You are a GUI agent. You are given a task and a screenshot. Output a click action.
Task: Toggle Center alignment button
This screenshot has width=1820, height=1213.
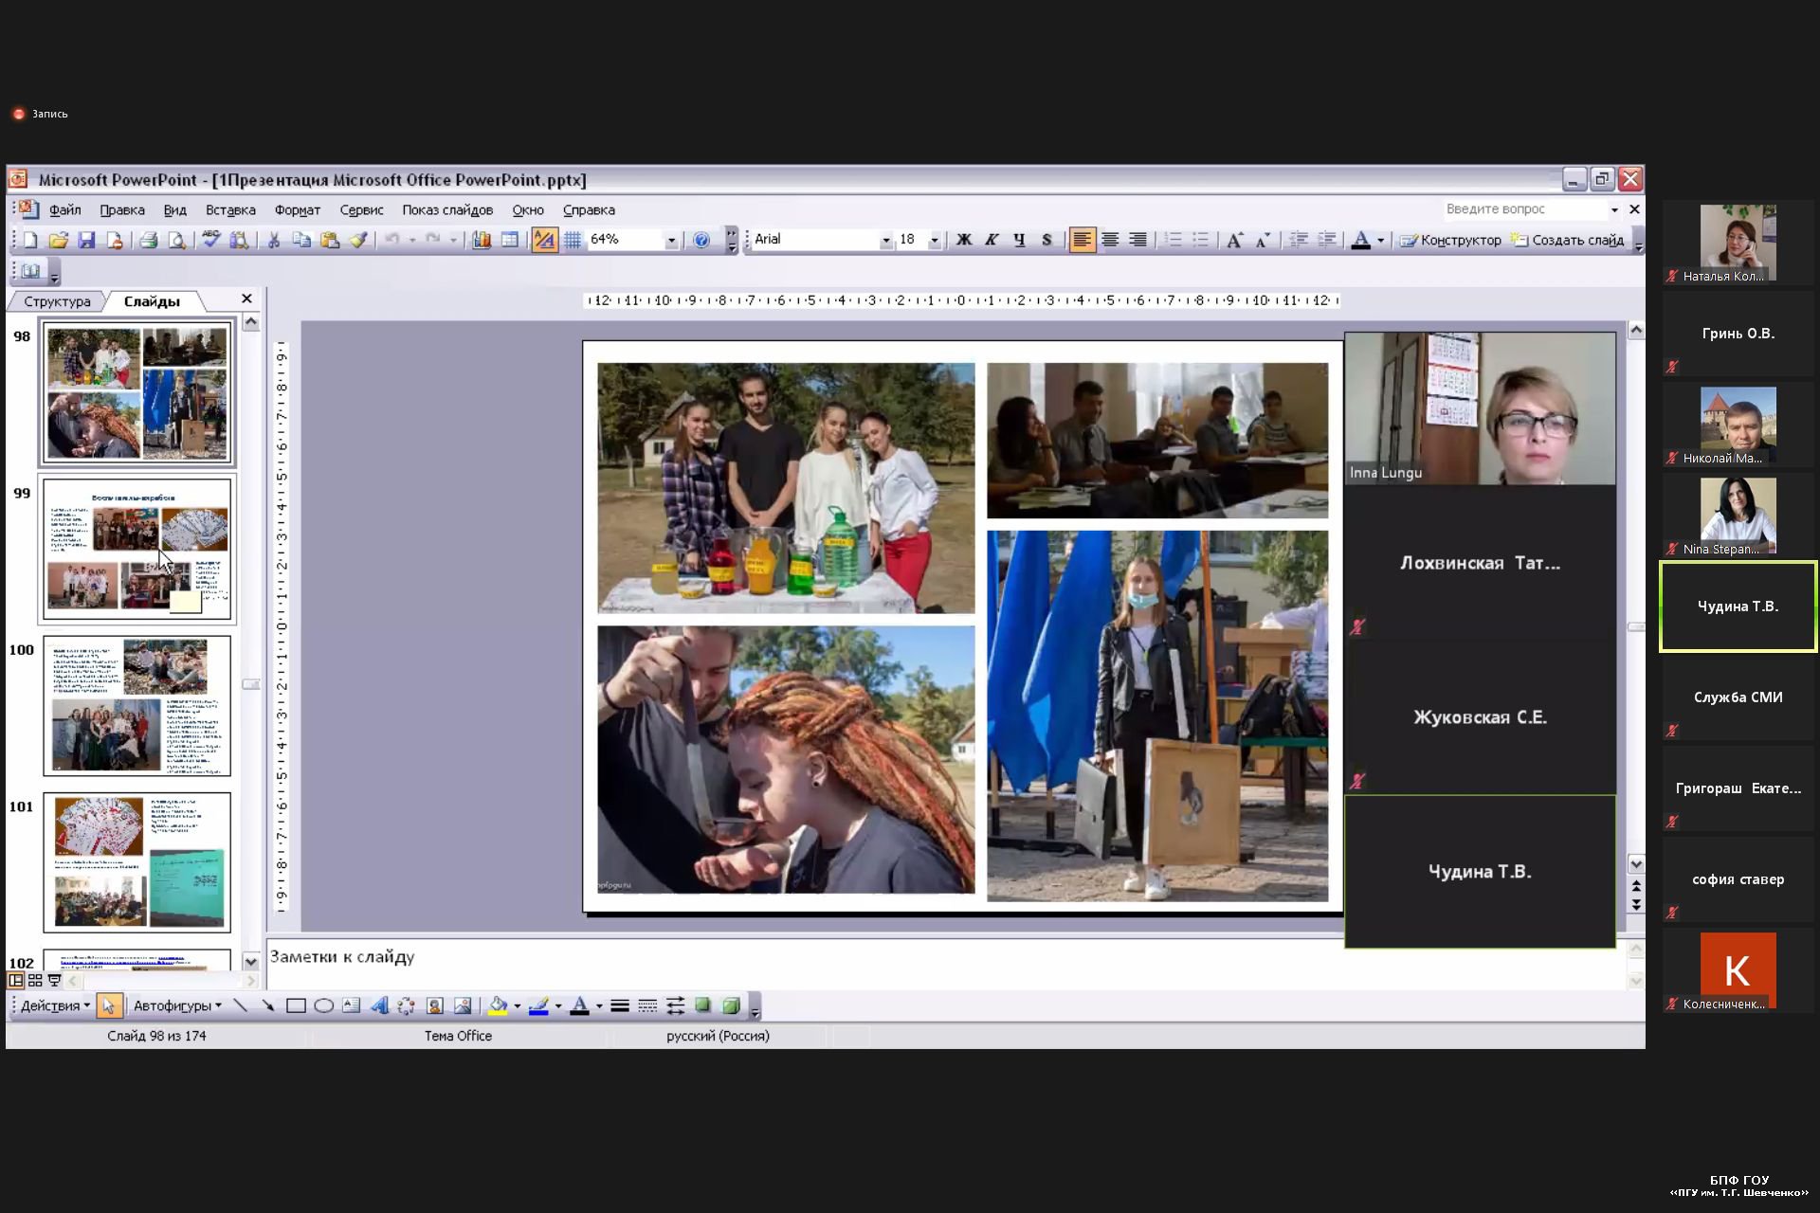click(x=1110, y=241)
